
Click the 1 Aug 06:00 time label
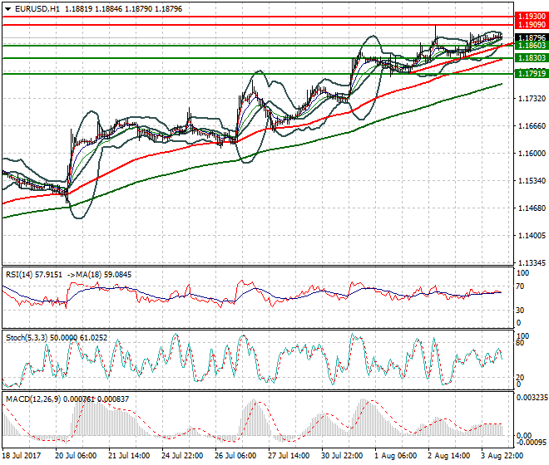pyautogui.click(x=395, y=456)
